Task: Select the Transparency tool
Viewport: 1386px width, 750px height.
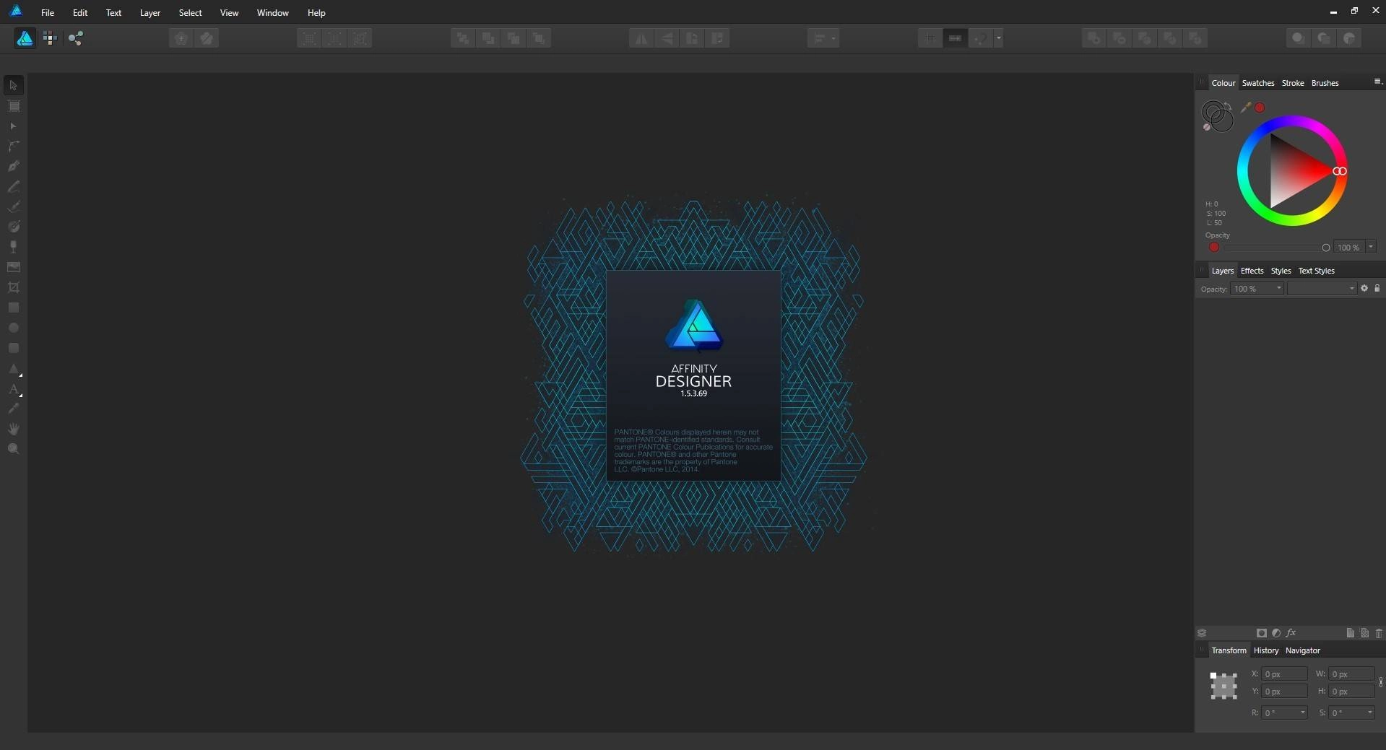Action: pyautogui.click(x=13, y=247)
